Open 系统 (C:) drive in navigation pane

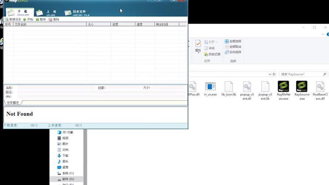click(66, 173)
